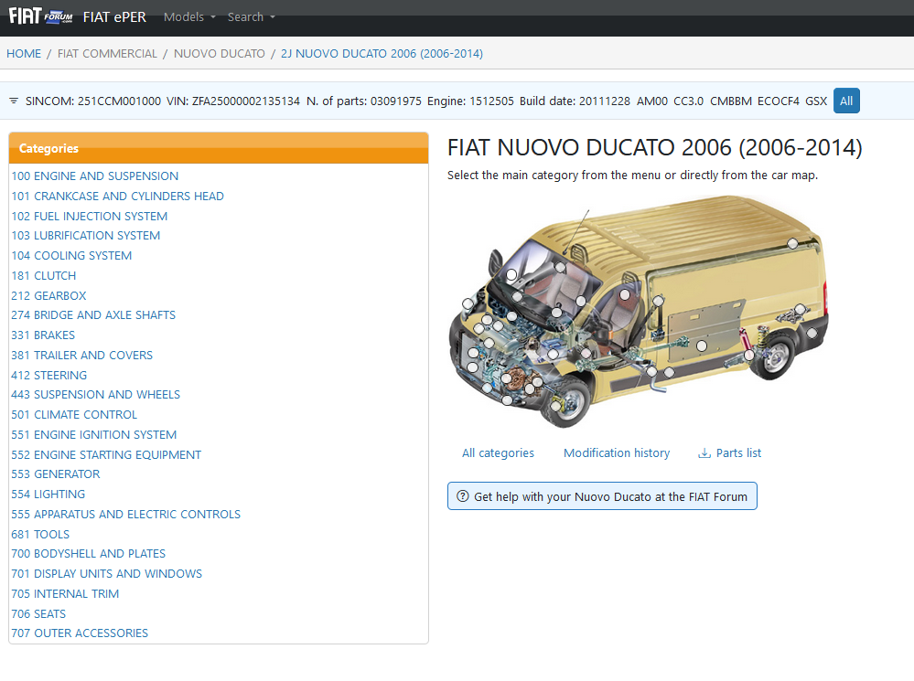
Task: Click the FIAT Forum logo
Action: click(40, 16)
